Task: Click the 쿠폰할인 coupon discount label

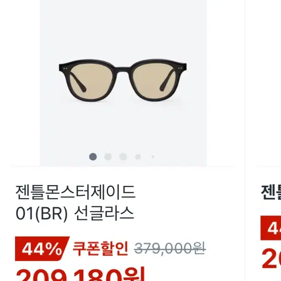Action: [101, 249]
